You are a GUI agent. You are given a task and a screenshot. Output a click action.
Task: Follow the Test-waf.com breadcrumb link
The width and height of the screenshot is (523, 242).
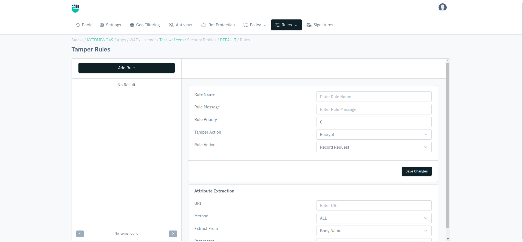click(x=171, y=40)
